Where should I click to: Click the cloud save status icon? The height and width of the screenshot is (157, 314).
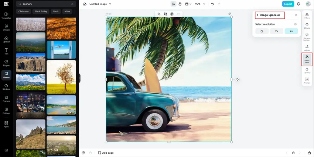coord(85,4)
